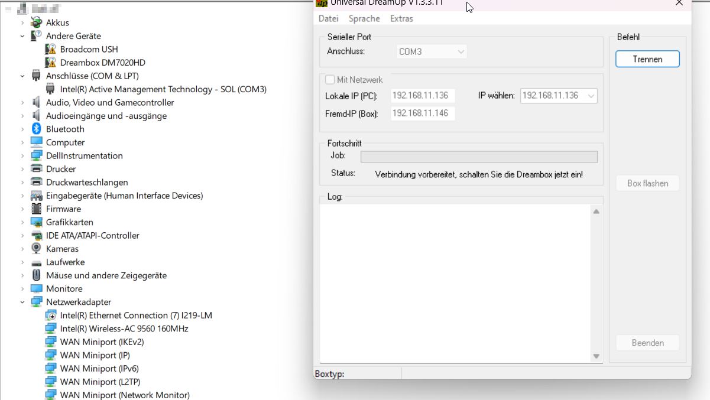
Task: Toggle the Mit Netzwerk checkbox
Action: point(330,80)
